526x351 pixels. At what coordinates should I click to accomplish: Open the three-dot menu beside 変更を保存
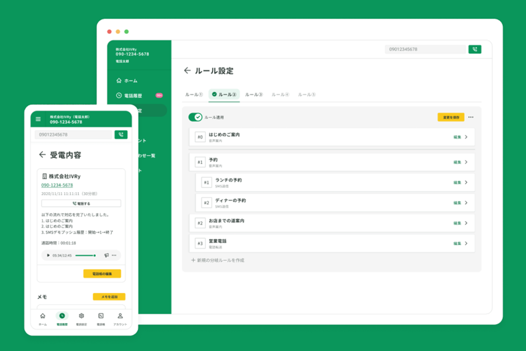(x=471, y=117)
